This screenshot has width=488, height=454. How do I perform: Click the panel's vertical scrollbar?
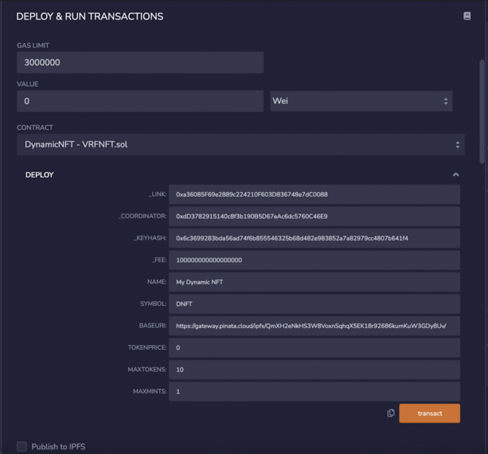click(x=482, y=112)
